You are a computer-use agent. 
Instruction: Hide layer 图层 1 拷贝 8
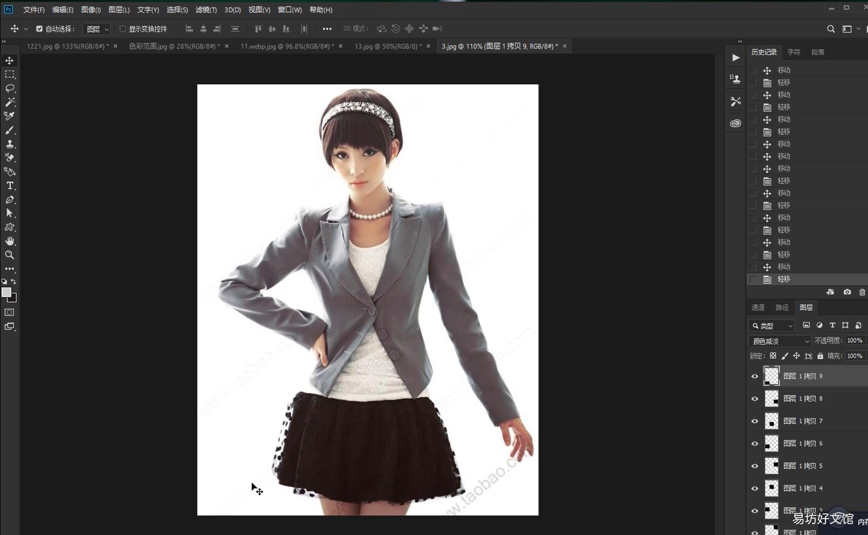click(755, 399)
